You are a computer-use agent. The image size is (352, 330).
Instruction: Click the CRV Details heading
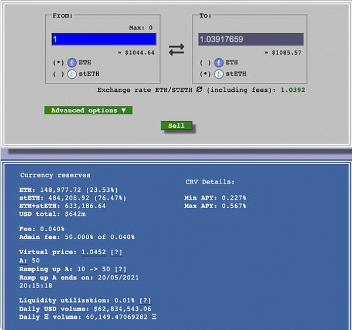(x=210, y=182)
